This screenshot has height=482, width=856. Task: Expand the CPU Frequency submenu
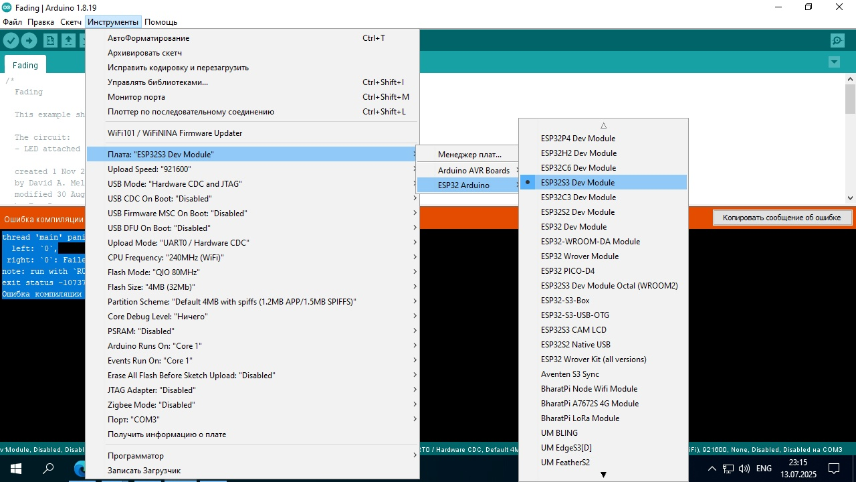tap(253, 258)
